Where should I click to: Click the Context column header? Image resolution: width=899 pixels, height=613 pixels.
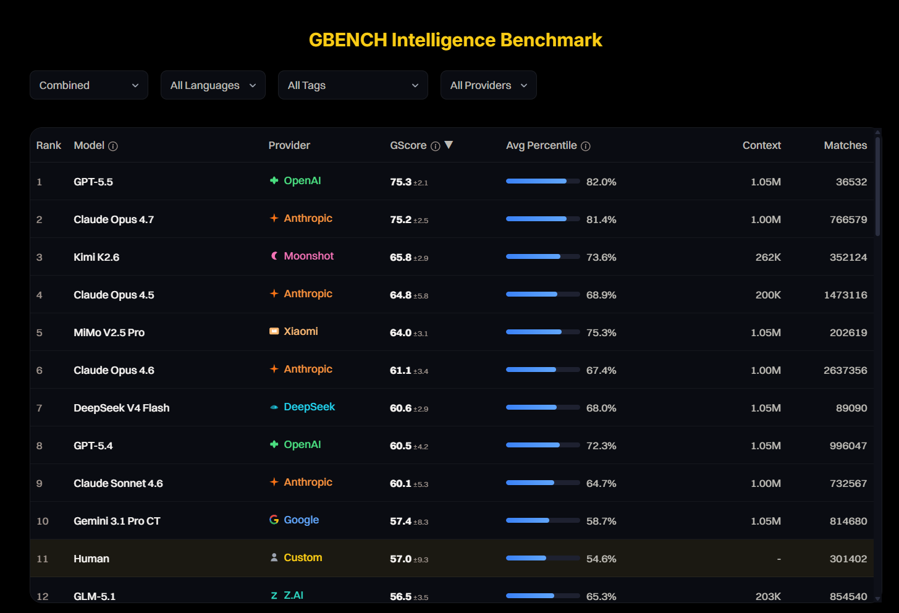[762, 145]
